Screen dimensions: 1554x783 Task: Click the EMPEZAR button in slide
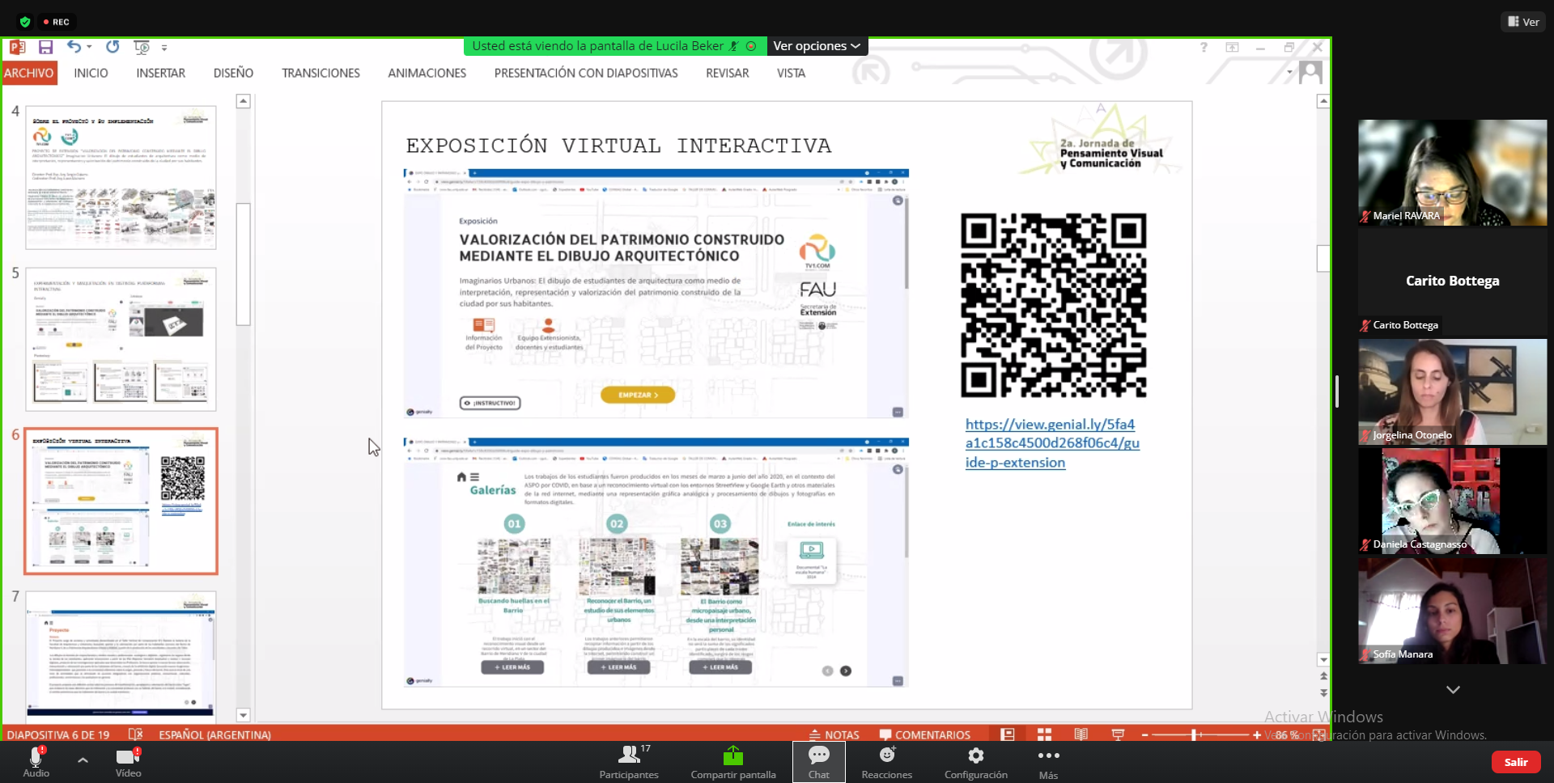[x=638, y=395]
